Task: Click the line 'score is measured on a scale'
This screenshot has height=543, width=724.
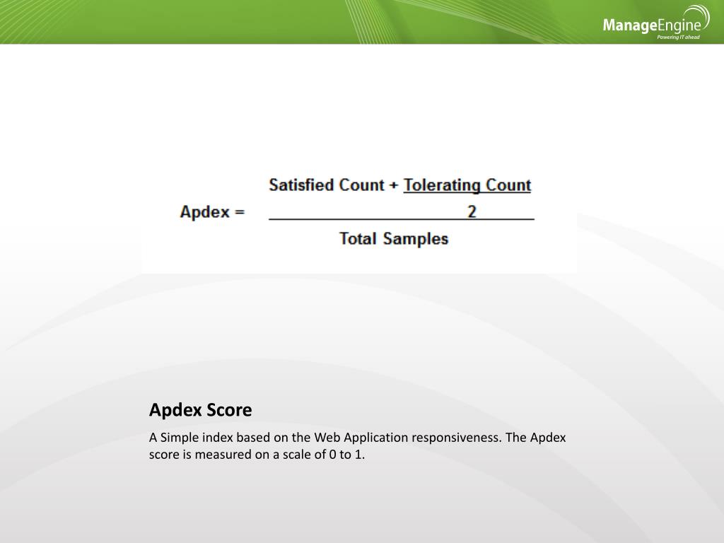Action: click(x=257, y=455)
